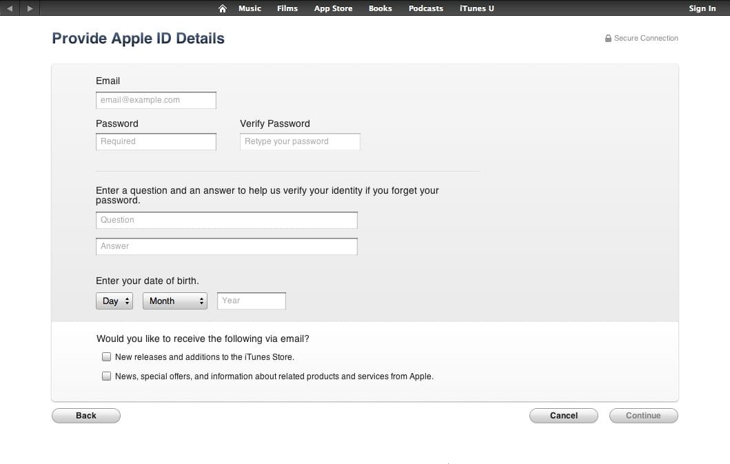Image resolution: width=730 pixels, height=464 pixels.
Task: Switch to the App Store section
Action: pos(333,8)
